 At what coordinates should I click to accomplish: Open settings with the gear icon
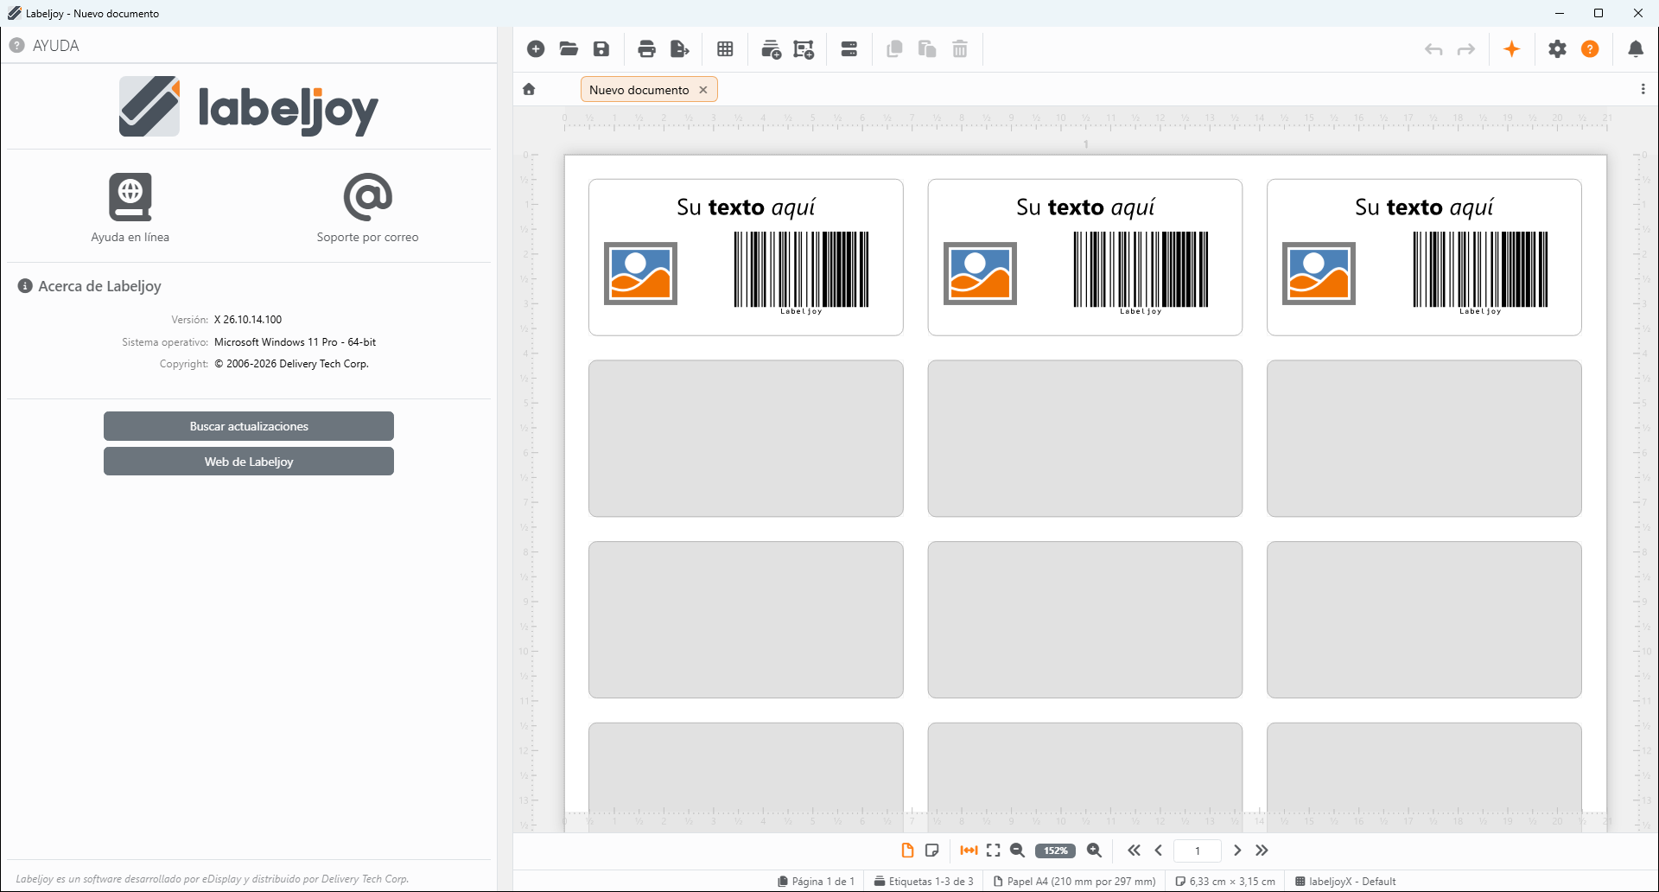1557,49
